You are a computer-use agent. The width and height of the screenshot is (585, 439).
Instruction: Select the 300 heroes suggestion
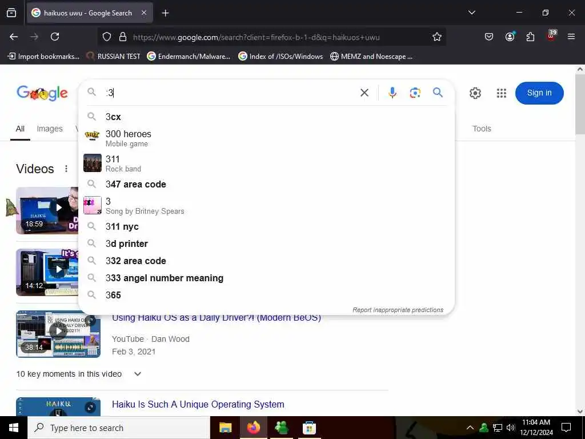pos(266,138)
